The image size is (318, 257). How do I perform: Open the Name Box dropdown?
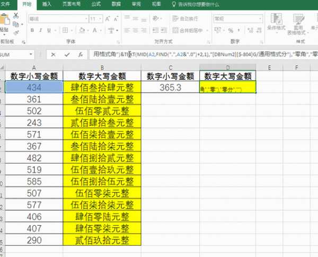coord(31,55)
